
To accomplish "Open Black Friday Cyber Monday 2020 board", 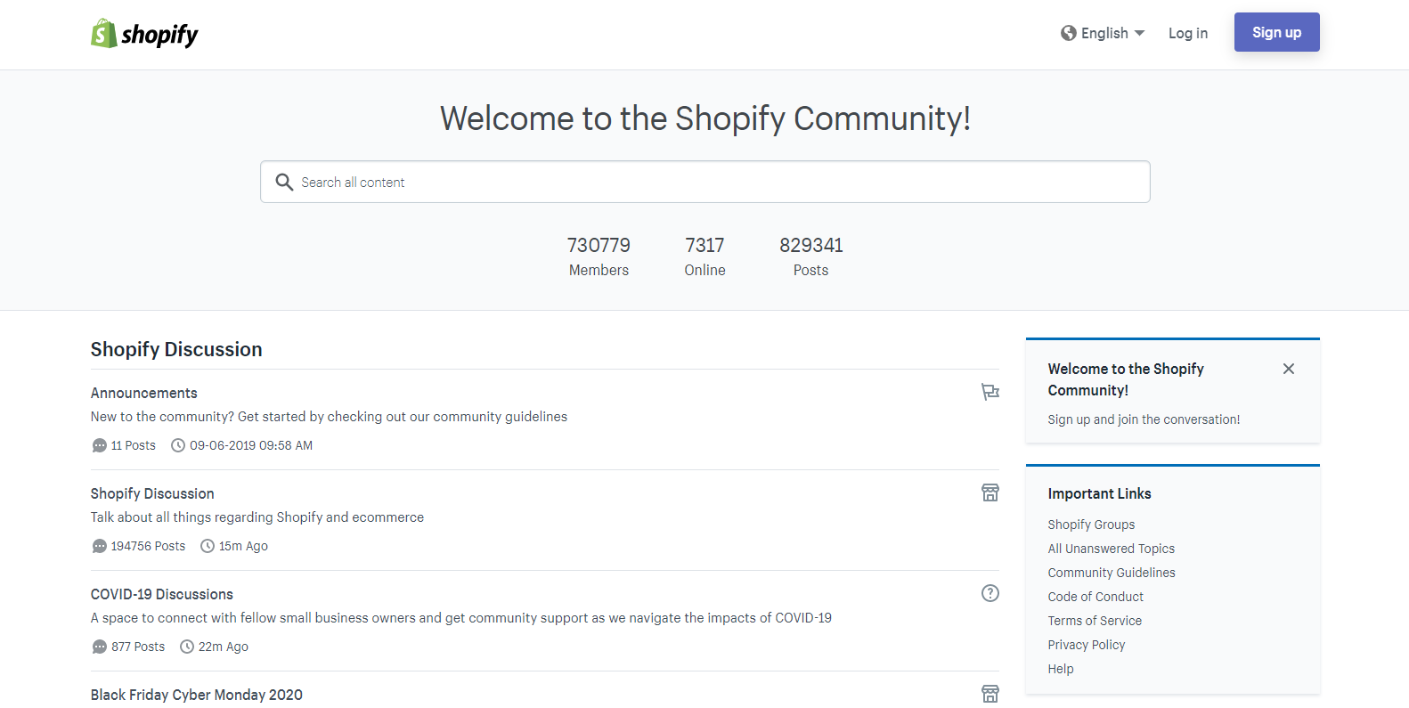I will [197, 695].
